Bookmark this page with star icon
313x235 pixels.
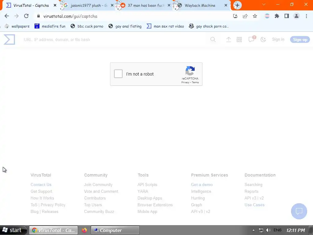click(255, 16)
